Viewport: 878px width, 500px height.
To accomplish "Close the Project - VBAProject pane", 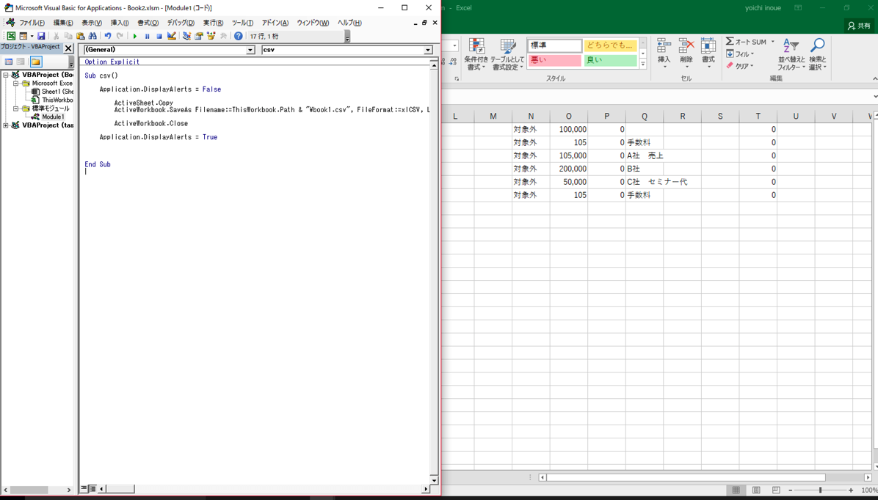I will pyautogui.click(x=68, y=48).
